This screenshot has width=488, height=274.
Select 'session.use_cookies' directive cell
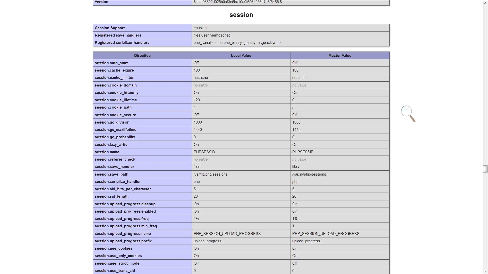[x=142, y=248]
